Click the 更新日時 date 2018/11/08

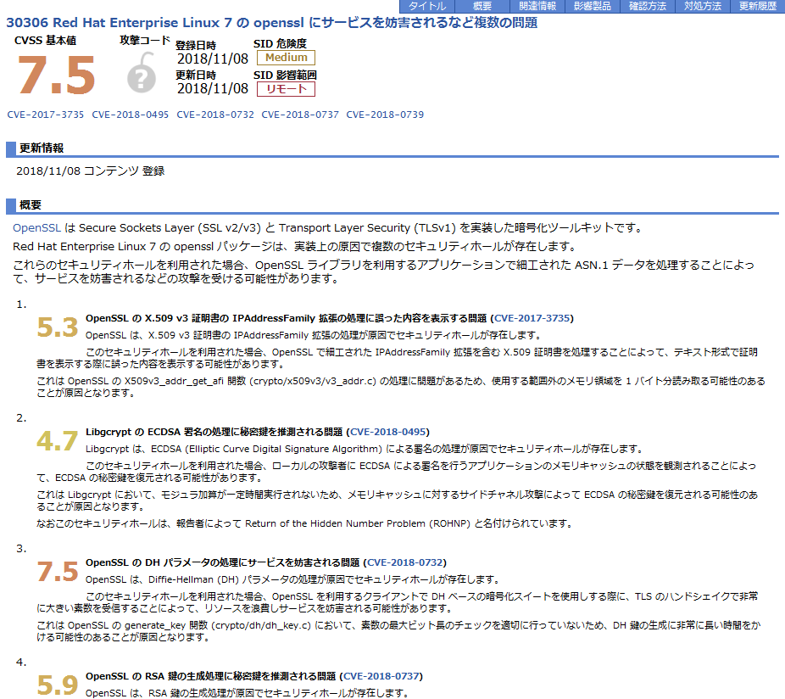(x=213, y=89)
